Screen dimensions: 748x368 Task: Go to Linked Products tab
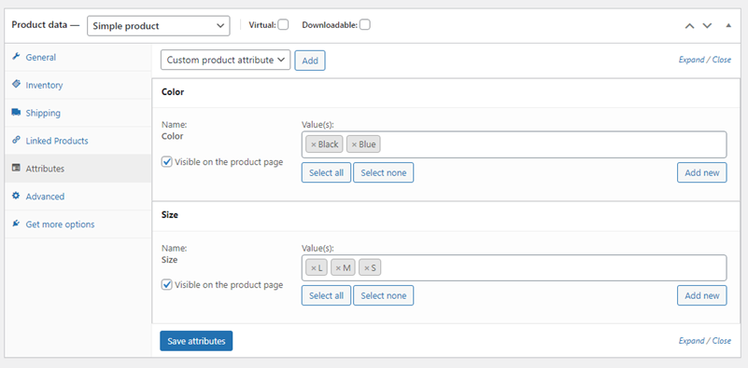tap(78, 141)
